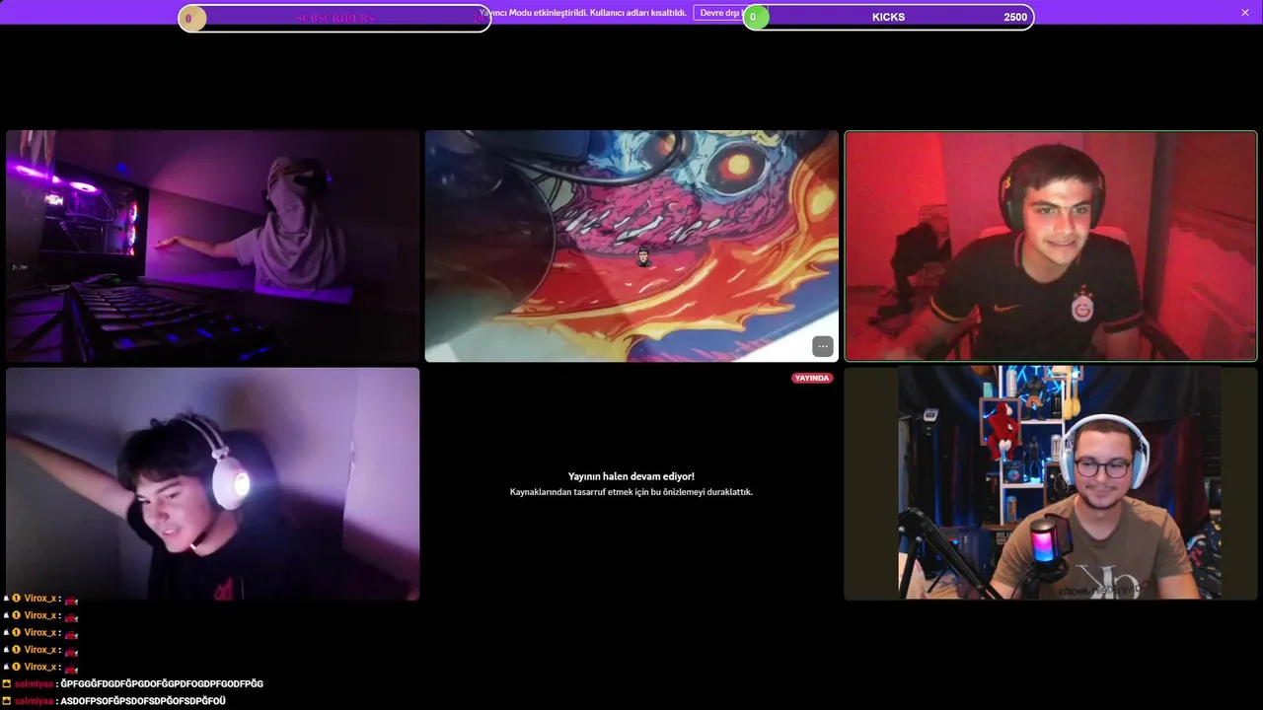
Task: Click the 'Yayıncı Modu etkinleştirildi' banner text
Action: click(x=583, y=13)
